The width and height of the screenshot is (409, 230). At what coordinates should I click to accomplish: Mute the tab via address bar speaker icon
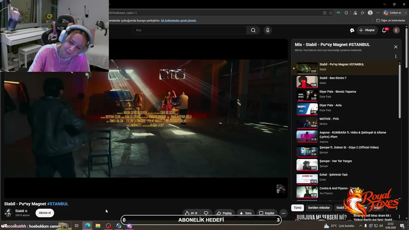[x=338, y=13]
